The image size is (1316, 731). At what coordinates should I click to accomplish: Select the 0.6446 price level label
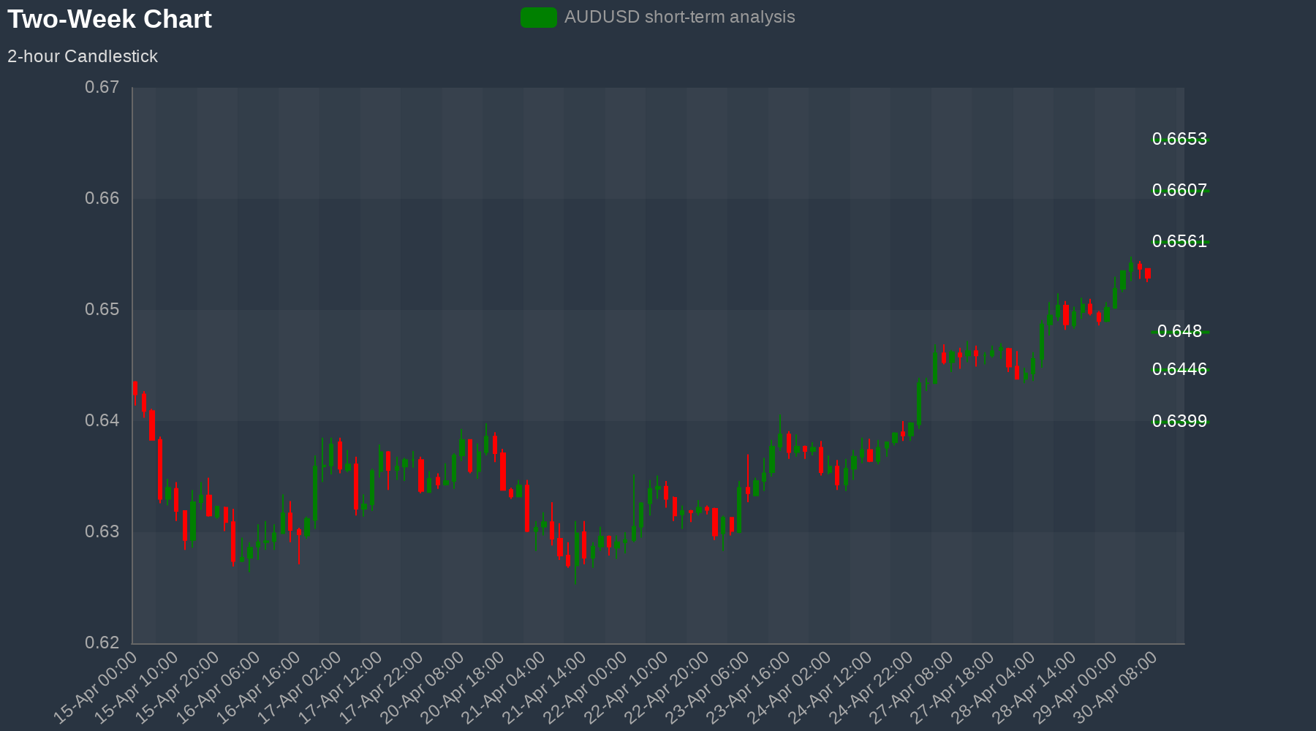point(1179,369)
